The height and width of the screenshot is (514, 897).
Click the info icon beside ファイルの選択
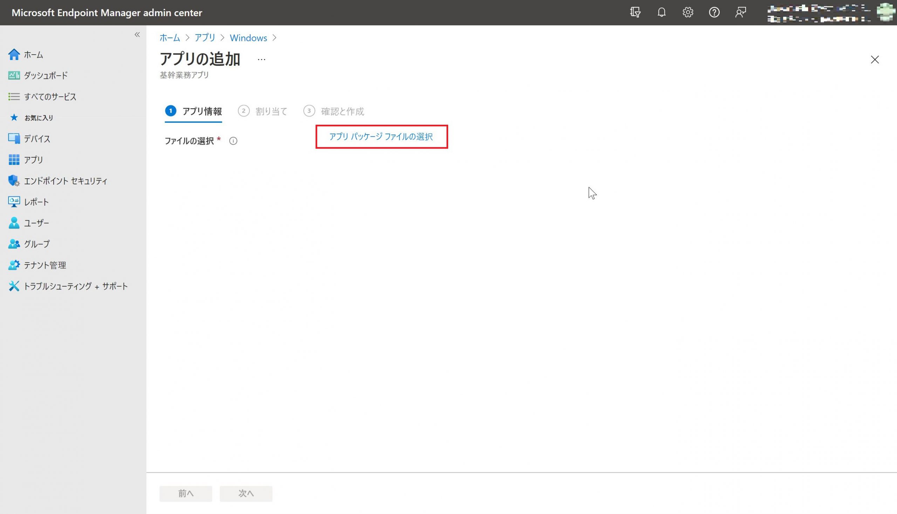click(233, 141)
